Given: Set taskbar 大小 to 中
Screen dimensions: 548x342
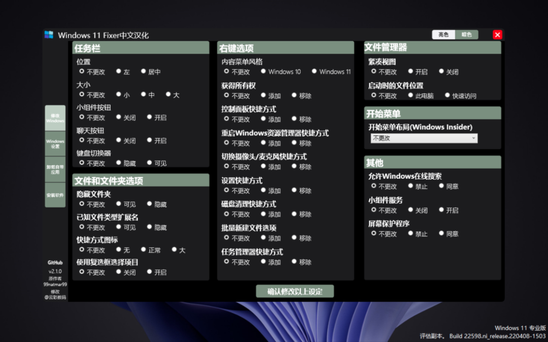Looking at the screenshot, I should (x=148, y=95).
